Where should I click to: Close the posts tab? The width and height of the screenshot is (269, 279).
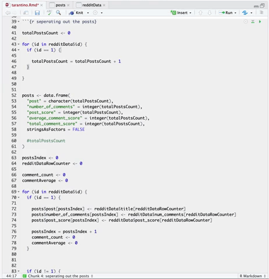click(x=68, y=5)
